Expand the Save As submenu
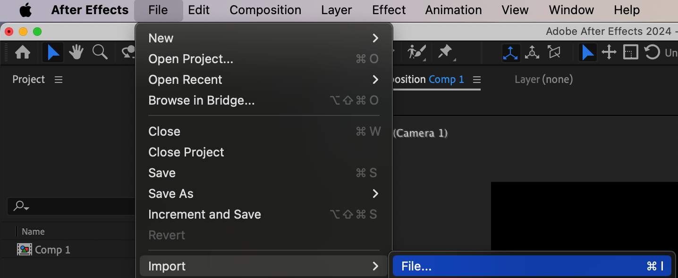The height and width of the screenshot is (278, 678). click(x=263, y=194)
